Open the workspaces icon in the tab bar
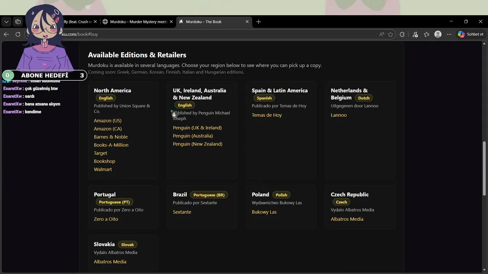The height and width of the screenshot is (274, 488). 18,22
